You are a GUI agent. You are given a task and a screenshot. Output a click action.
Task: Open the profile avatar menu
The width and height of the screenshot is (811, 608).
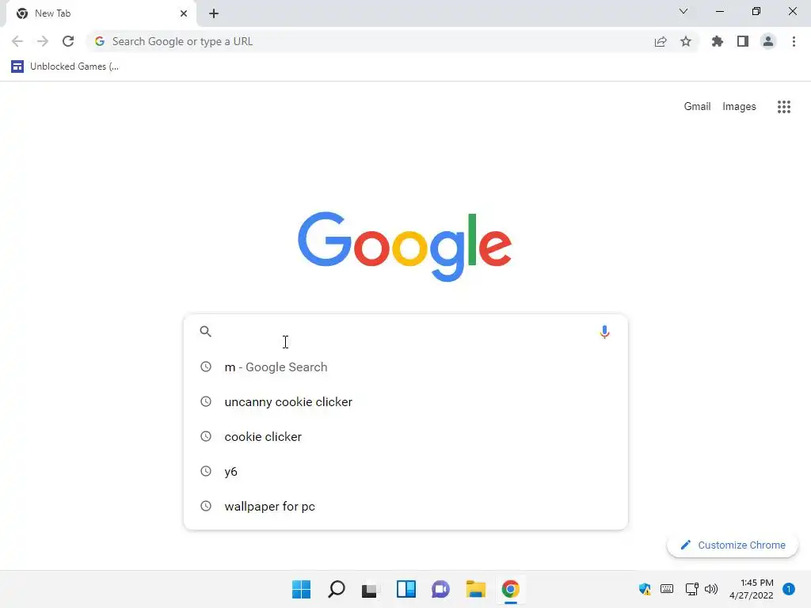point(768,41)
